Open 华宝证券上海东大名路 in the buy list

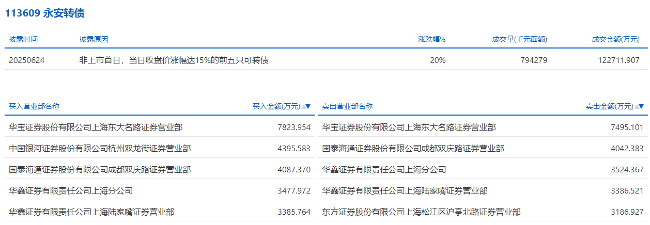coord(96,127)
